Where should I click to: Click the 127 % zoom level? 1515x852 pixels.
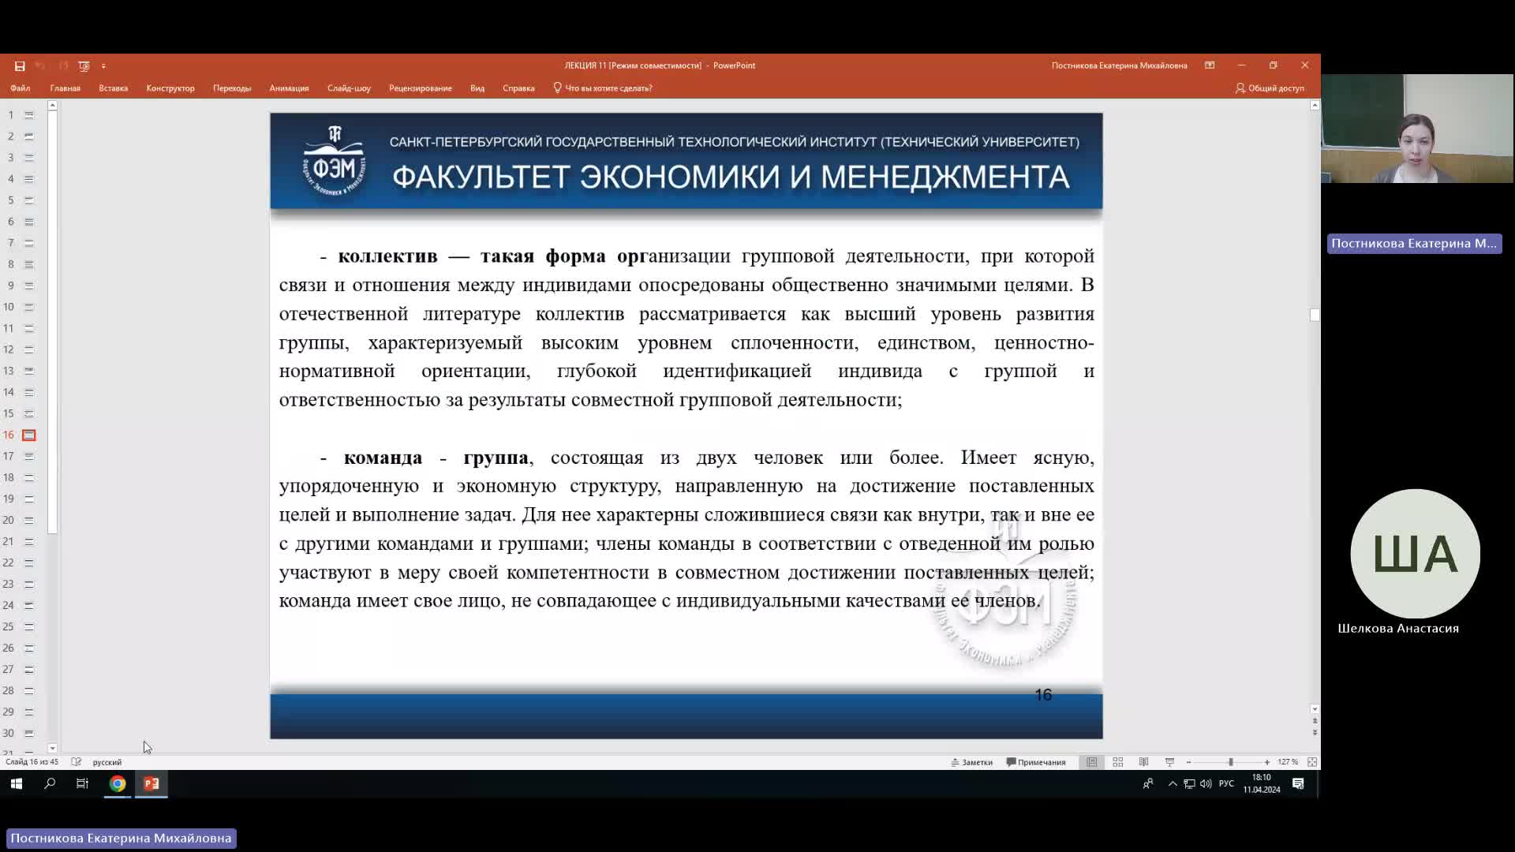pyautogui.click(x=1288, y=762)
